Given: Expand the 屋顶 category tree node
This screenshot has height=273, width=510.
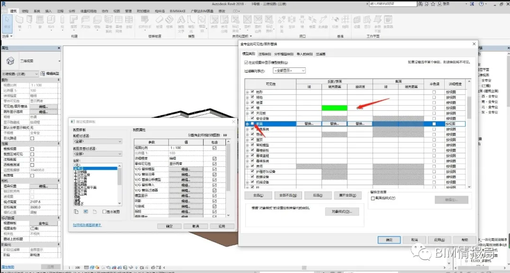Looking at the screenshot, I should pyautogui.click(x=247, y=140).
